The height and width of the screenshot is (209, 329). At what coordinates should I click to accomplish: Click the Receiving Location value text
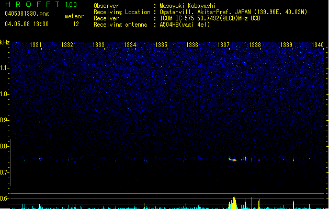(233, 12)
